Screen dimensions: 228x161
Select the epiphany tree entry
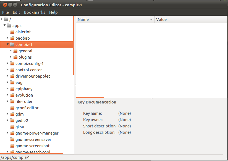24,89
